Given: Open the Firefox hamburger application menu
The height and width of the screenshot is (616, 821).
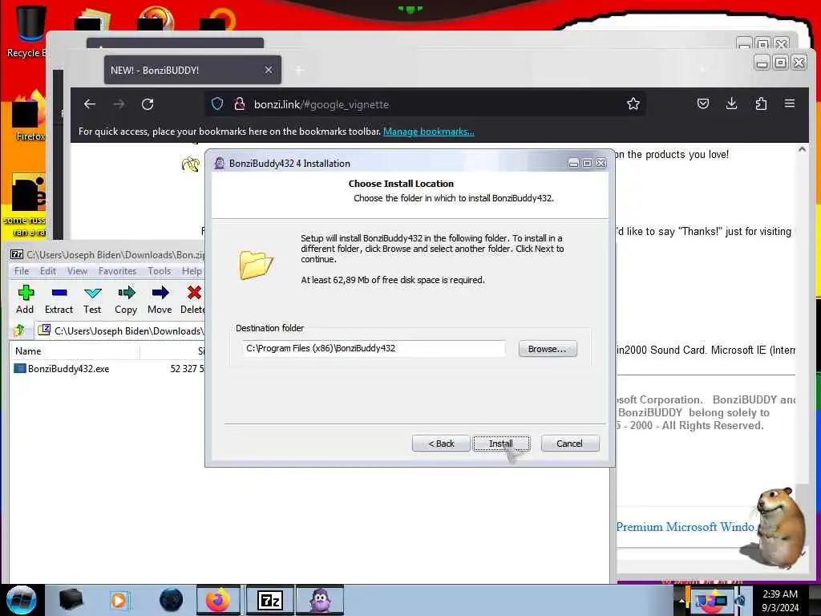Looking at the screenshot, I should [790, 103].
